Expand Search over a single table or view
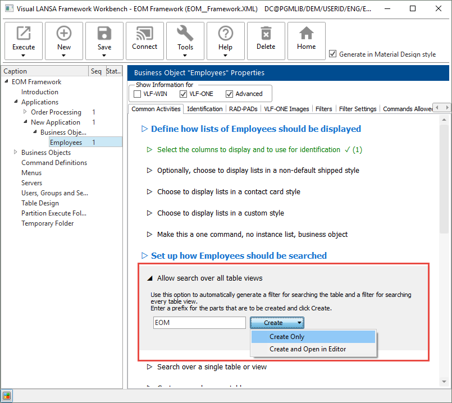 click(x=149, y=367)
